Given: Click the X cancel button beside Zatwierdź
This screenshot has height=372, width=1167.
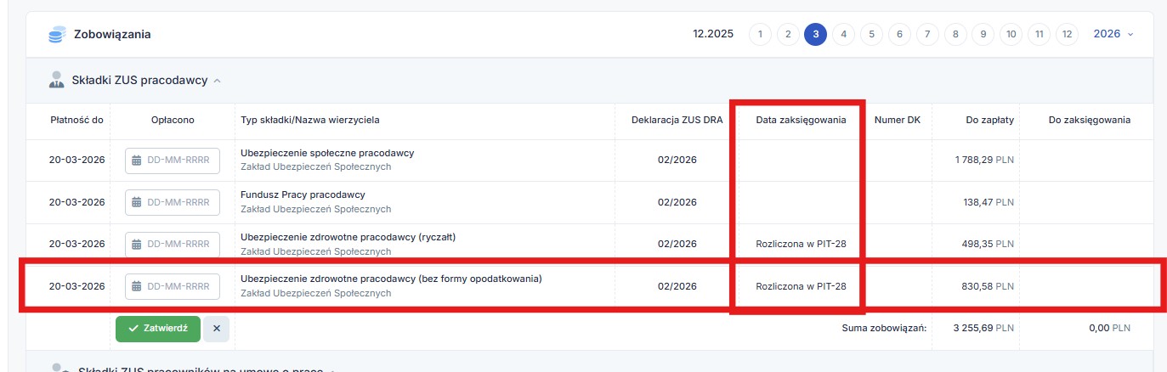Looking at the screenshot, I should click(x=216, y=329).
